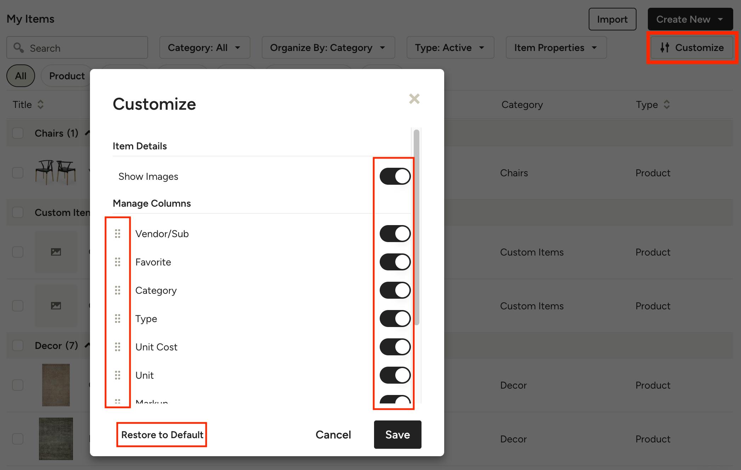Click the Type column sort arrows
This screenshot has height=470, width=741.
667,104
